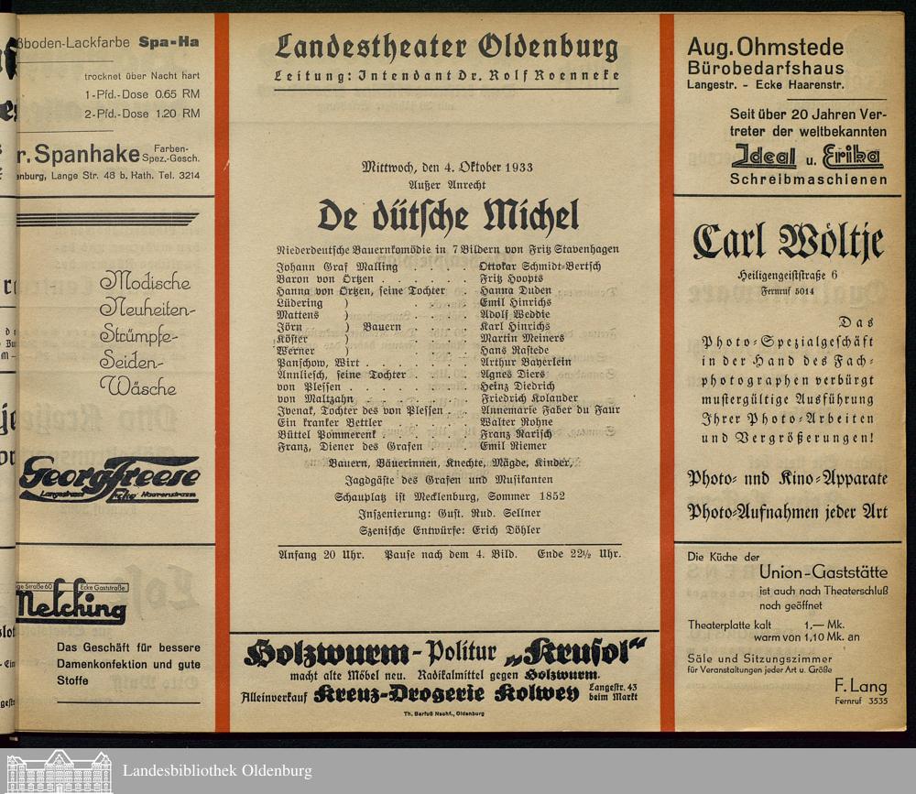Viewport: 916px width, 794px height.
Task: Click the Anfang 20 Uhr start time
Action: 321,555
